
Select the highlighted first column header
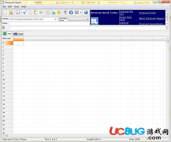pos(18,39)
